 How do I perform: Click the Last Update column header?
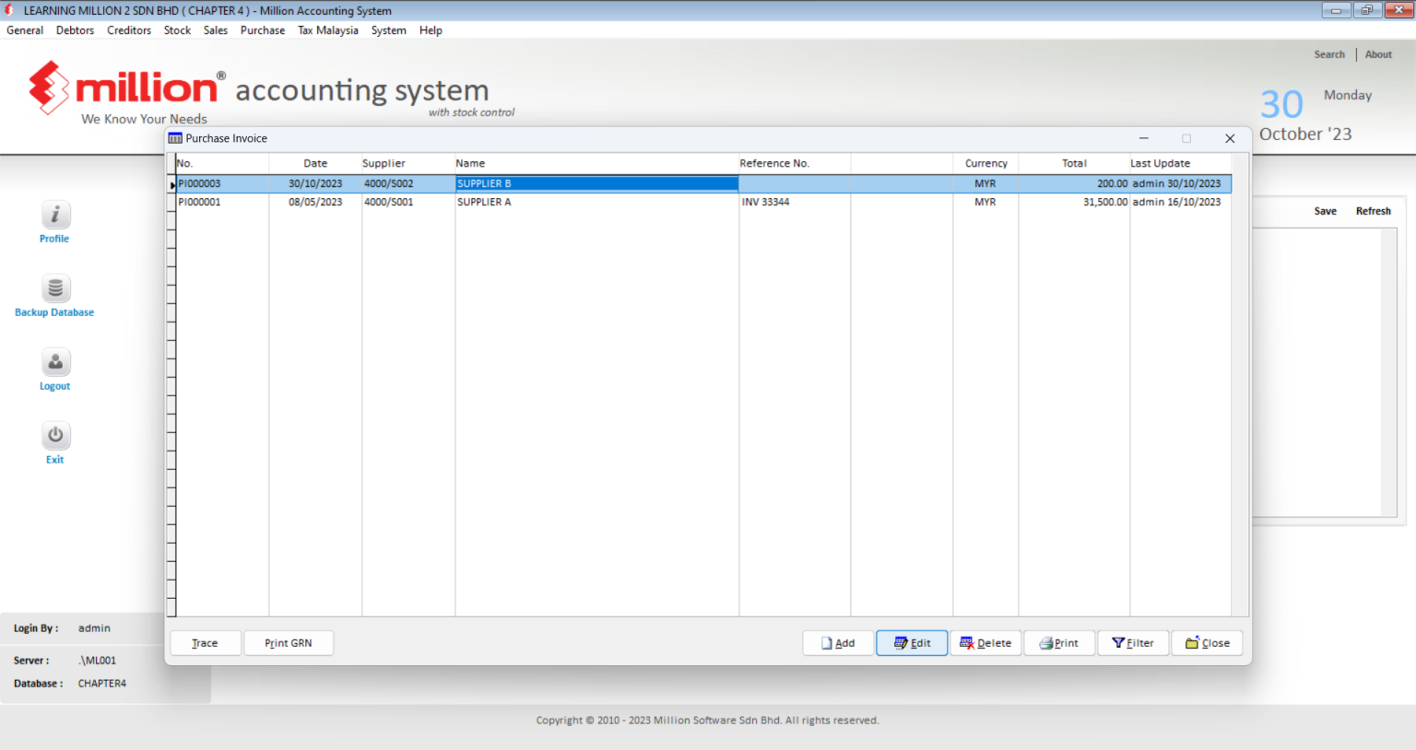(x=1180, y=163)
